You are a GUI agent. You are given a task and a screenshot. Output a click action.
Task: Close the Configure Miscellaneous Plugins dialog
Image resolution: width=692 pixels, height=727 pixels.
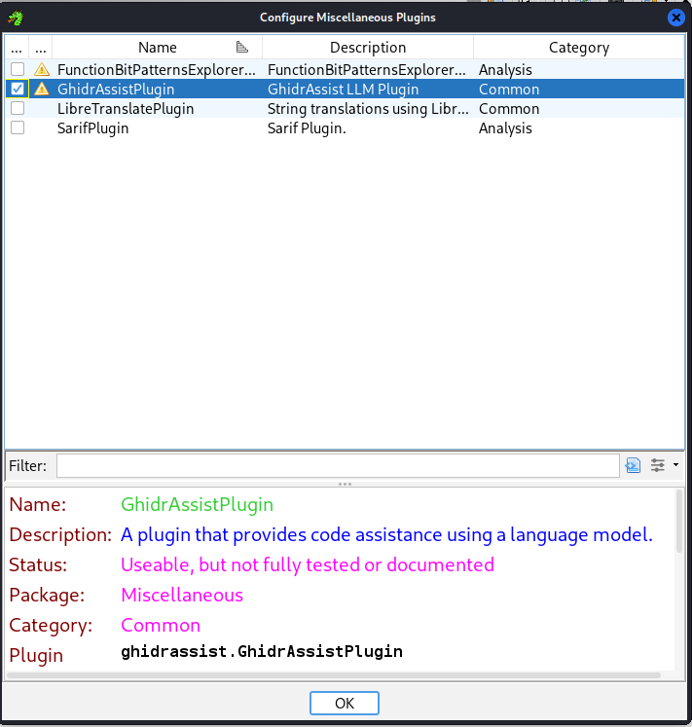[675, 18]
